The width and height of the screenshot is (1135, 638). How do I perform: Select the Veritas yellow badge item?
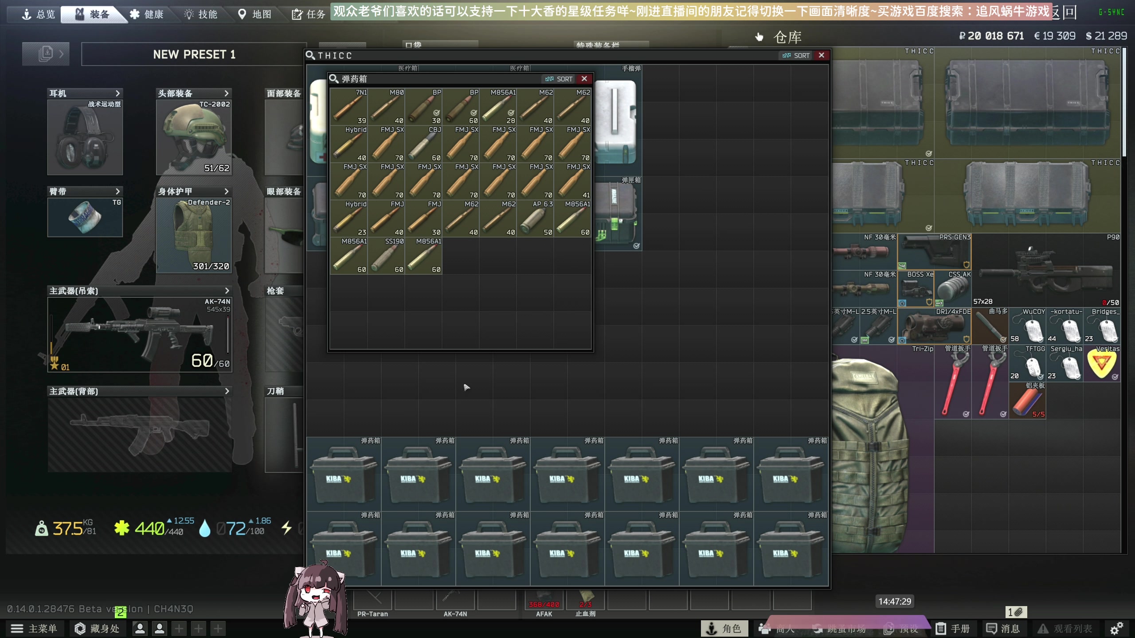click(1102, 363)
